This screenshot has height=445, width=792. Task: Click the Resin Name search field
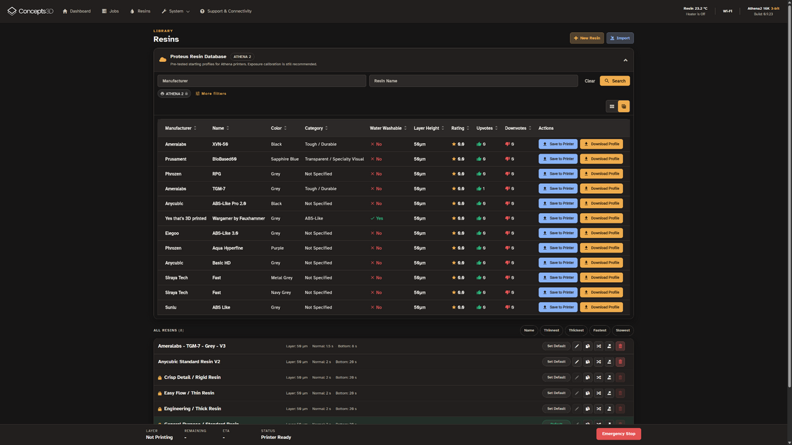point(473,81)
